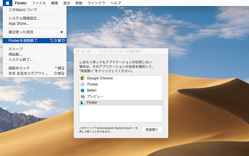Select the Google Chrome icon in list
The image size is (249, 156).
(83, 78)
